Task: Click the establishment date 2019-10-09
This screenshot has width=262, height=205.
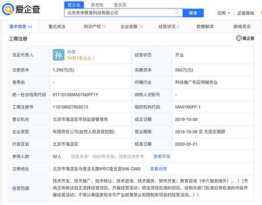Action: pos(186,120)
